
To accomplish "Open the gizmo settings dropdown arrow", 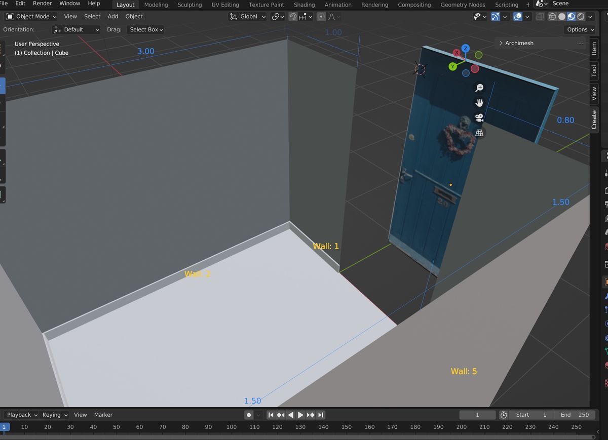I will click(505, 17).
